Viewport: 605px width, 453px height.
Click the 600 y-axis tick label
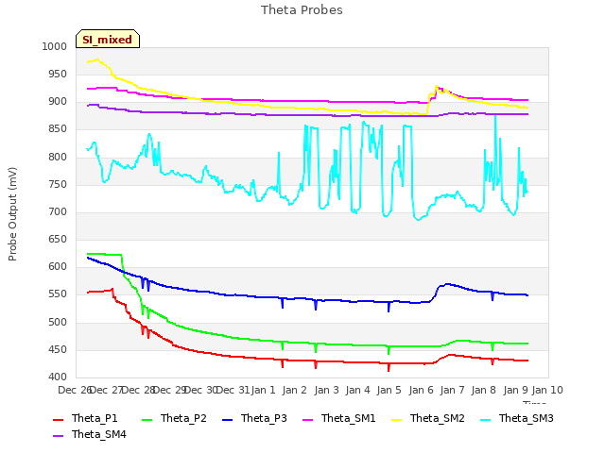(58, 266)
